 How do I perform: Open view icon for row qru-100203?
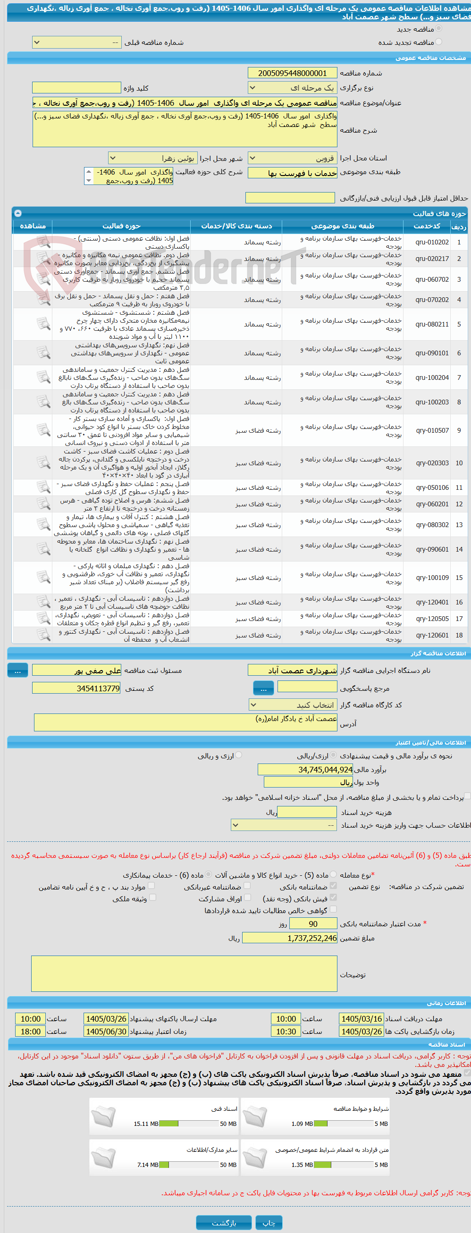tap(43, 402)
